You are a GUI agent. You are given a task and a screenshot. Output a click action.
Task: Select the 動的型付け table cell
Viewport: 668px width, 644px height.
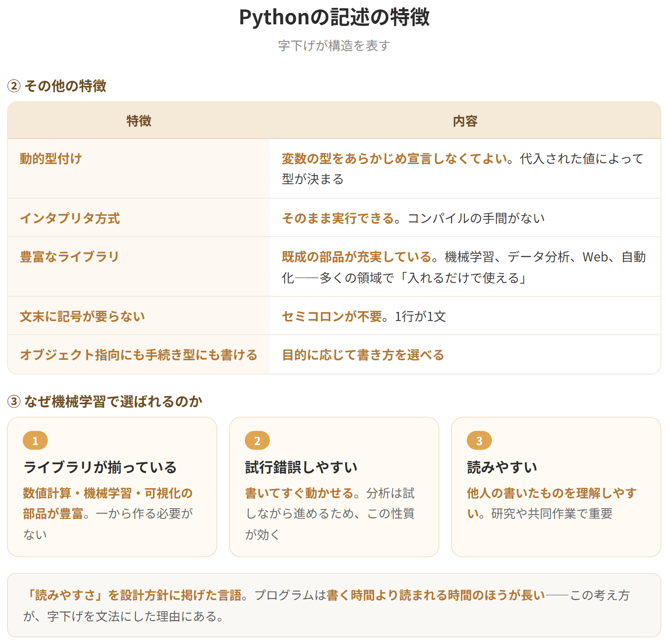click(x=139, y=168)
